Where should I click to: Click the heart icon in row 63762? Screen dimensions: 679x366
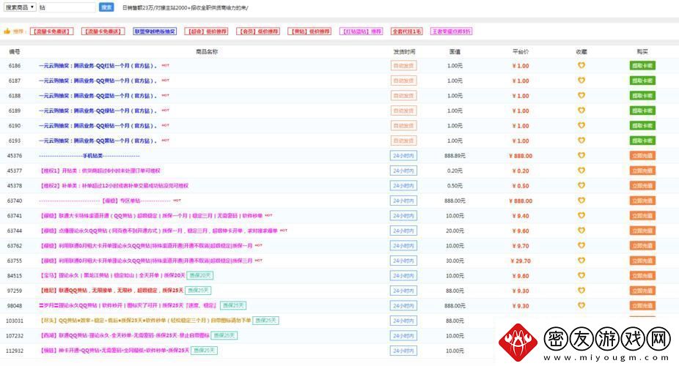(x=581, y=245)
